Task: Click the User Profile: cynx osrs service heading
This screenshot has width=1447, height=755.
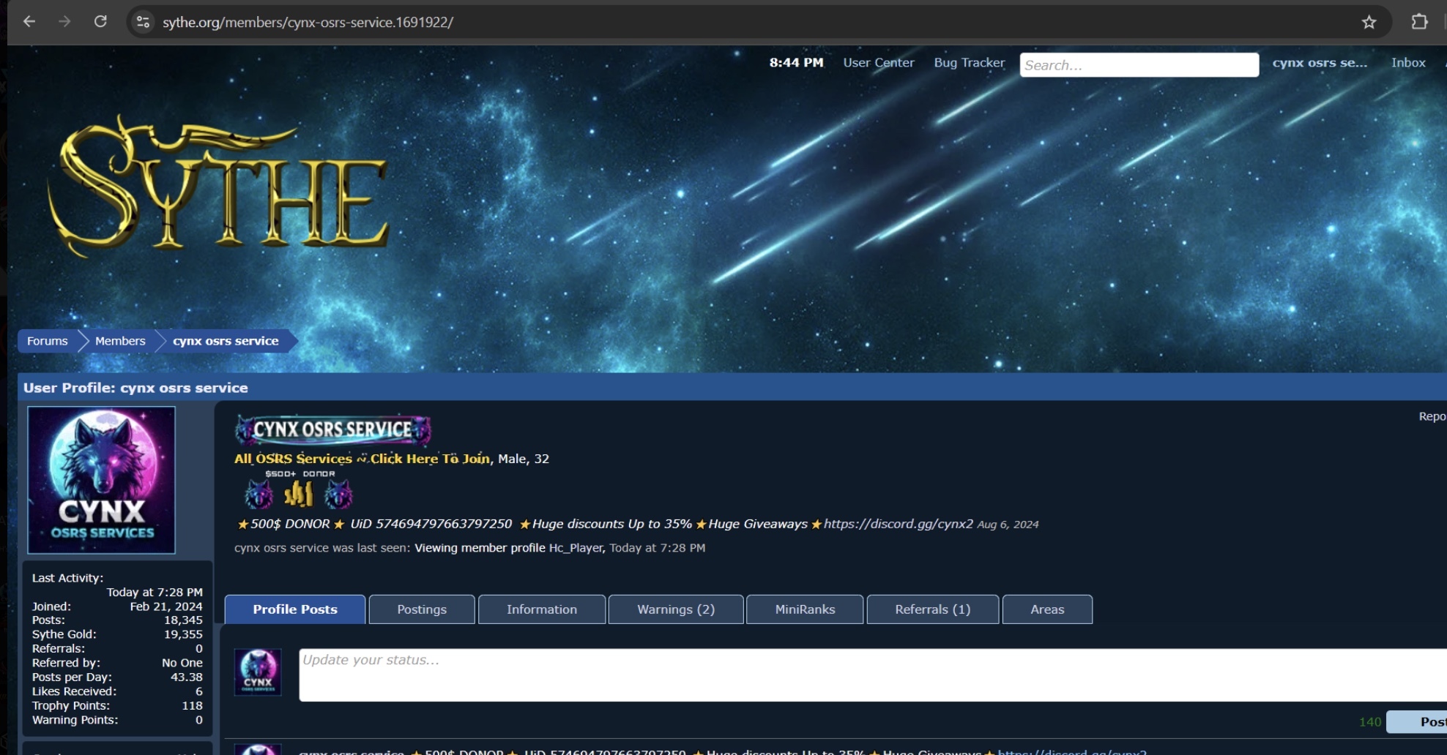Action: click(x=135, y=388)
